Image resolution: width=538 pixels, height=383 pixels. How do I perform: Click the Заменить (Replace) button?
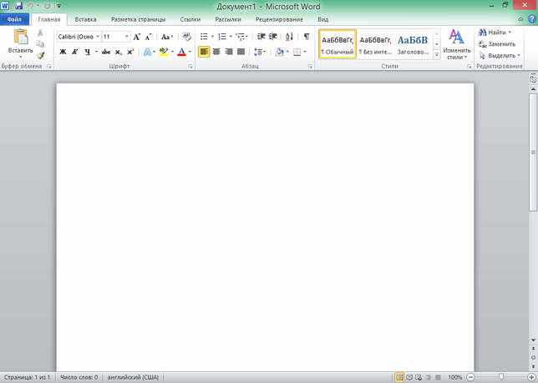tap(497, 44)
